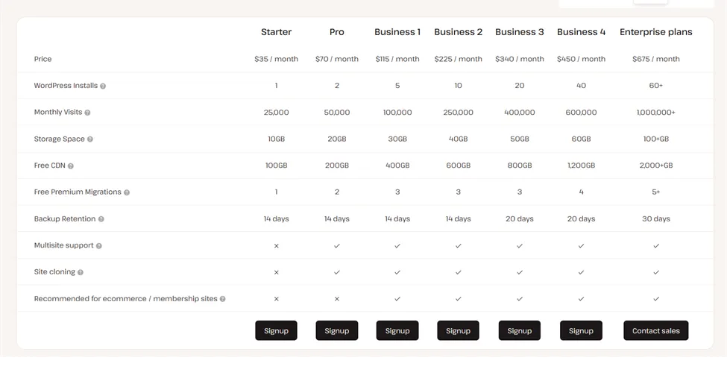Click checkmark for Enterprise Site cloning

tap(656, 273)
